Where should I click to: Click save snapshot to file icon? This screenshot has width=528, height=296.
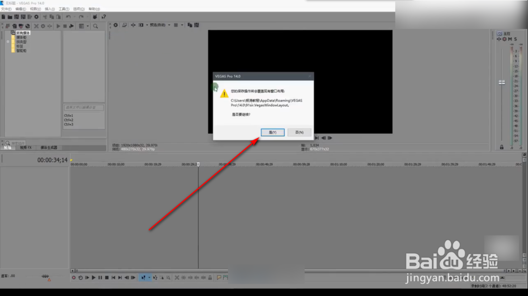[x=196, y=25]
